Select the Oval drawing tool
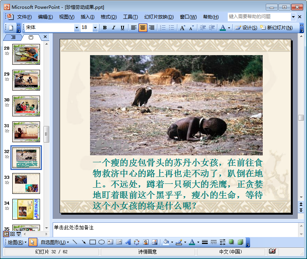Screen dimensions: 307x259 coord(102,242)
